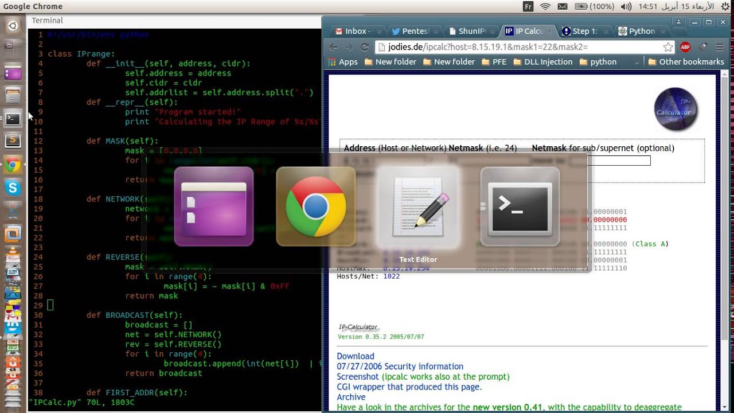Click "rev = self.REVERSE()" code line

[x=173, y=344]
